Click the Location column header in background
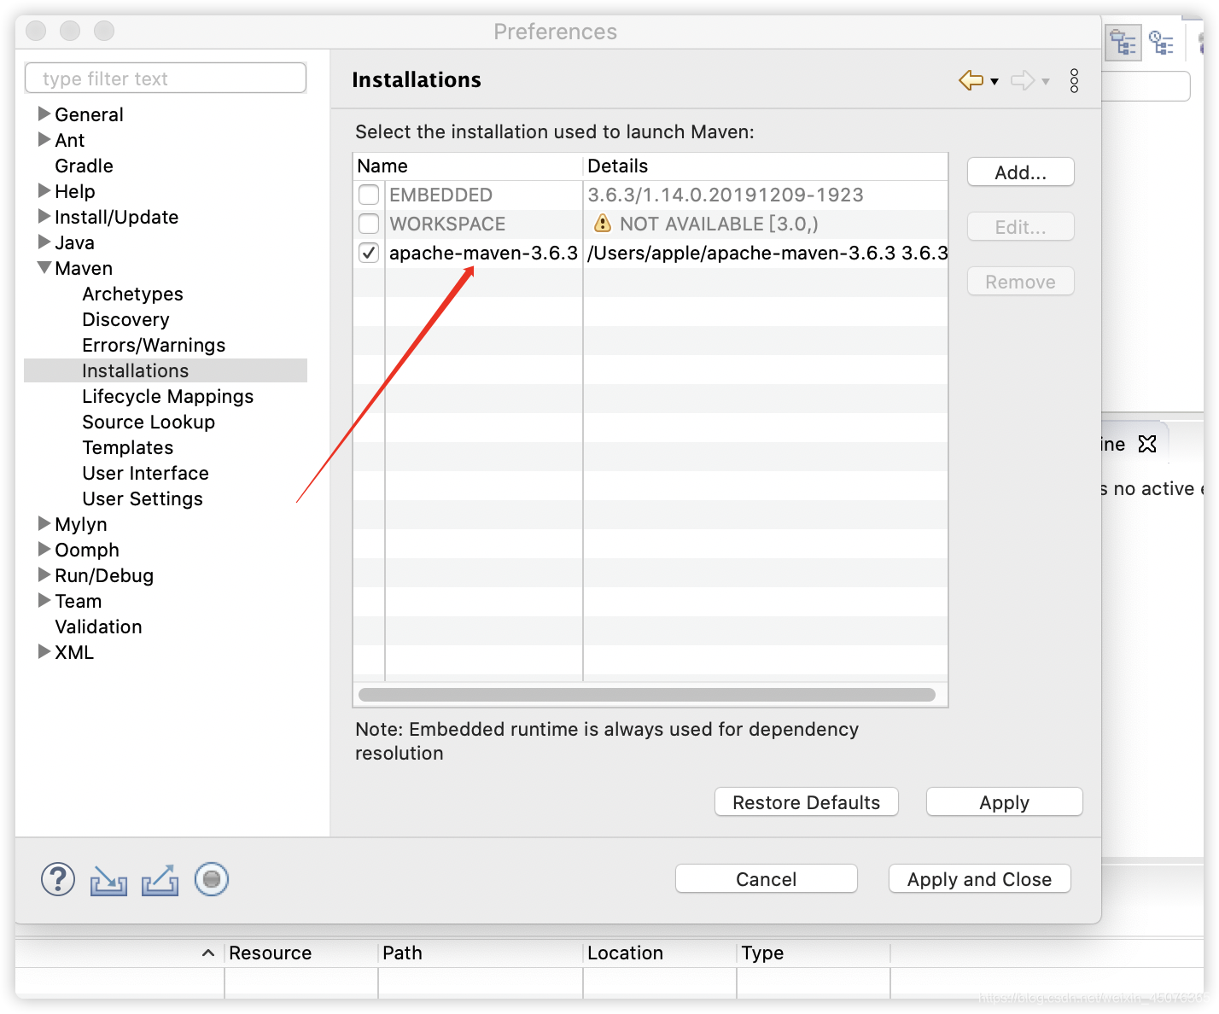 click(659, 953)
